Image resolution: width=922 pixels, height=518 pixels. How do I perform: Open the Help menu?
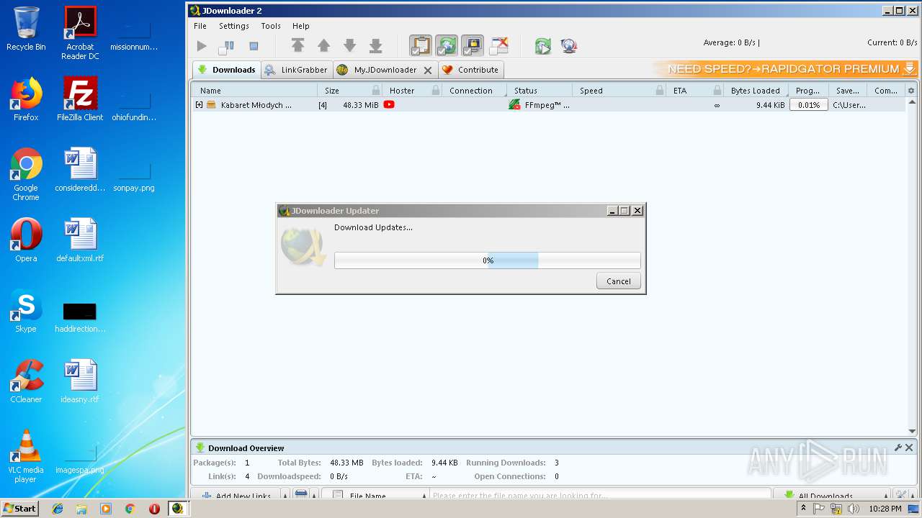[x=301, y=26]
